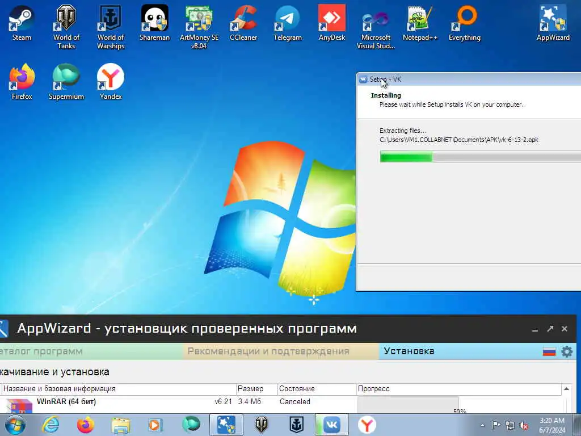The height and width of the screenshot is (436, 581).
Task: Open Telegram desktop shortcut
Action: (288, 23)
